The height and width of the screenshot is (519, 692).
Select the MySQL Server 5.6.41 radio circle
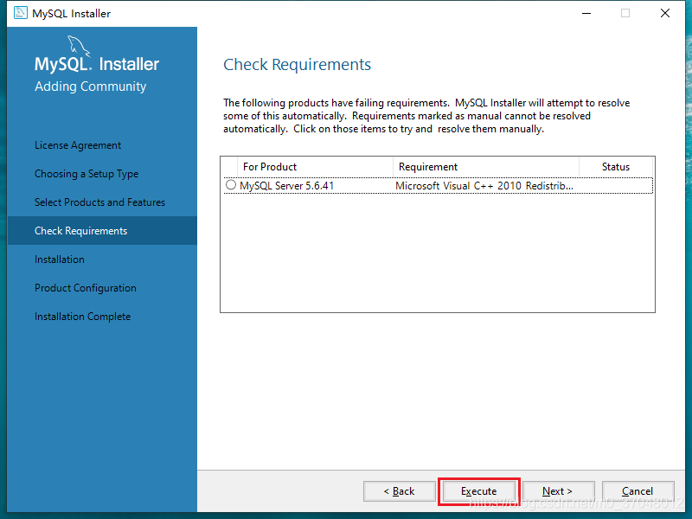click(230, 185)
